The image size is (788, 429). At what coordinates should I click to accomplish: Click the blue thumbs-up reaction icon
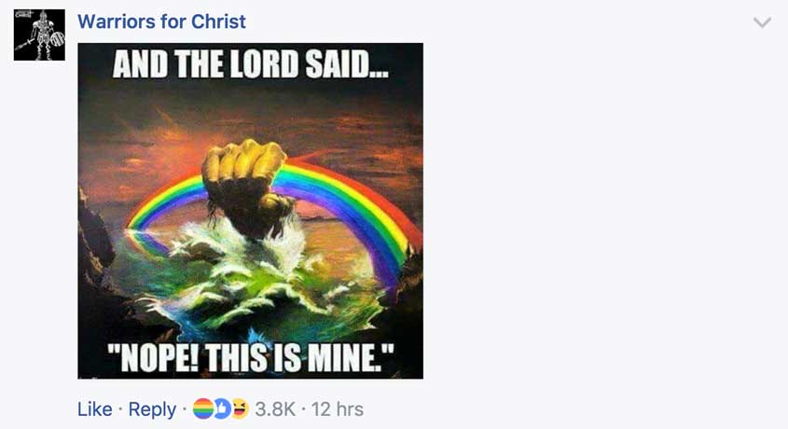point(221,408)
